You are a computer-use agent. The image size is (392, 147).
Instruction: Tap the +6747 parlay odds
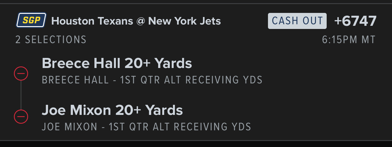click(x=355, y=21)
